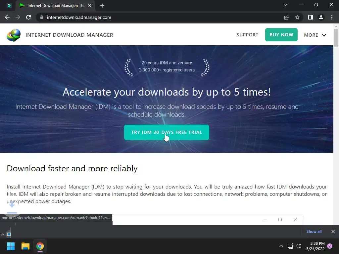Close the partially visible popup window
The width and height of the screenshot is (339, 254).
[295, 220]
